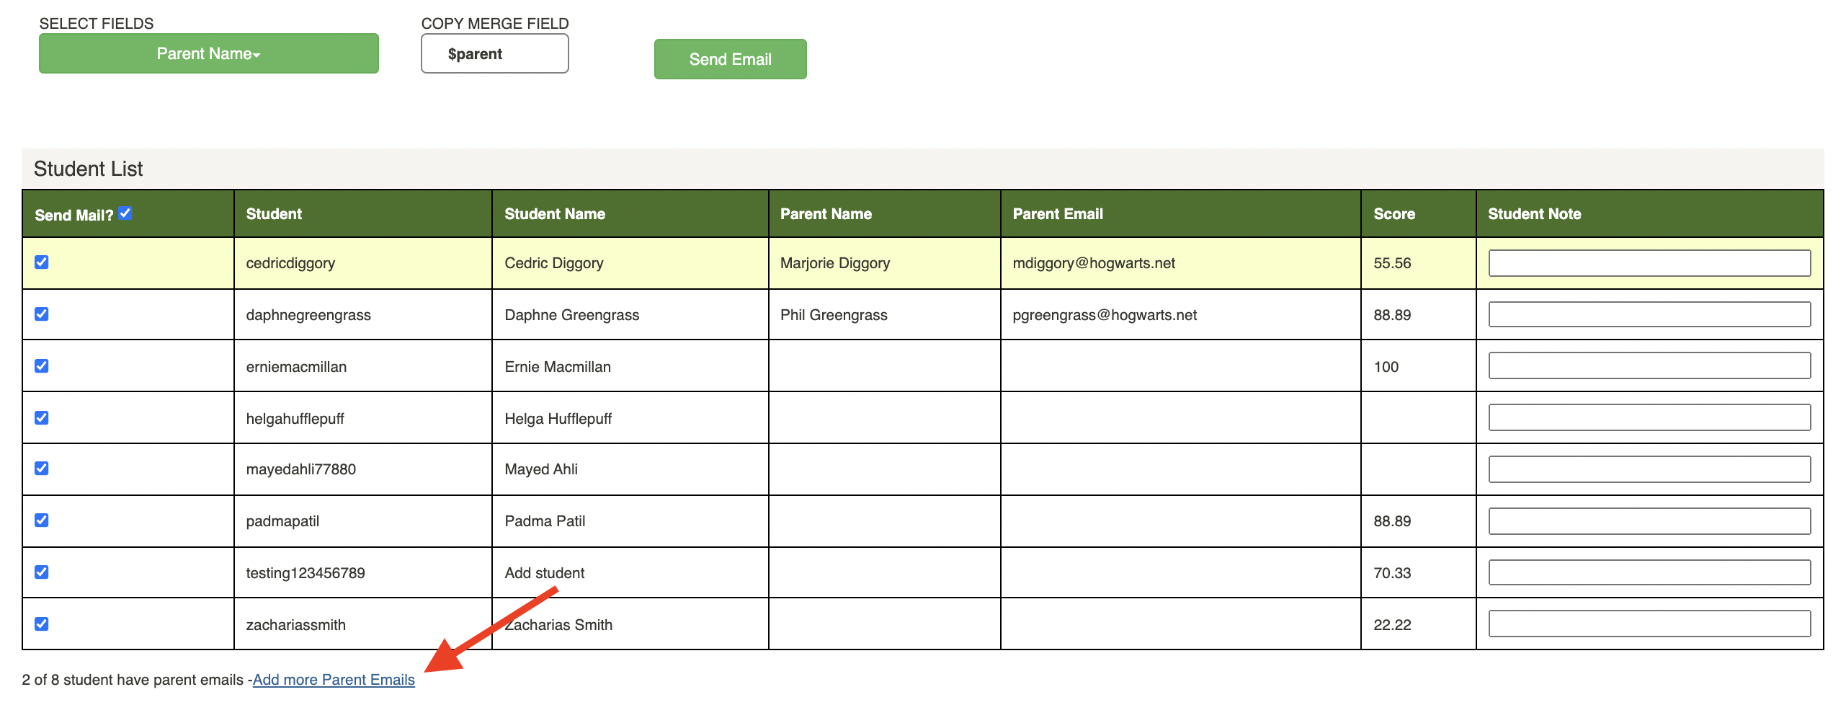Click Student Note field for Helga Hufflepuff
The image size is (1846, 705).
1649,417
